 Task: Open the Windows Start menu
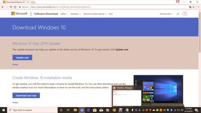point(3,110)
